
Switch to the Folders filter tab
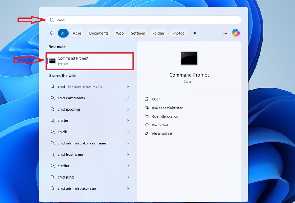click(x=159, y=33)
